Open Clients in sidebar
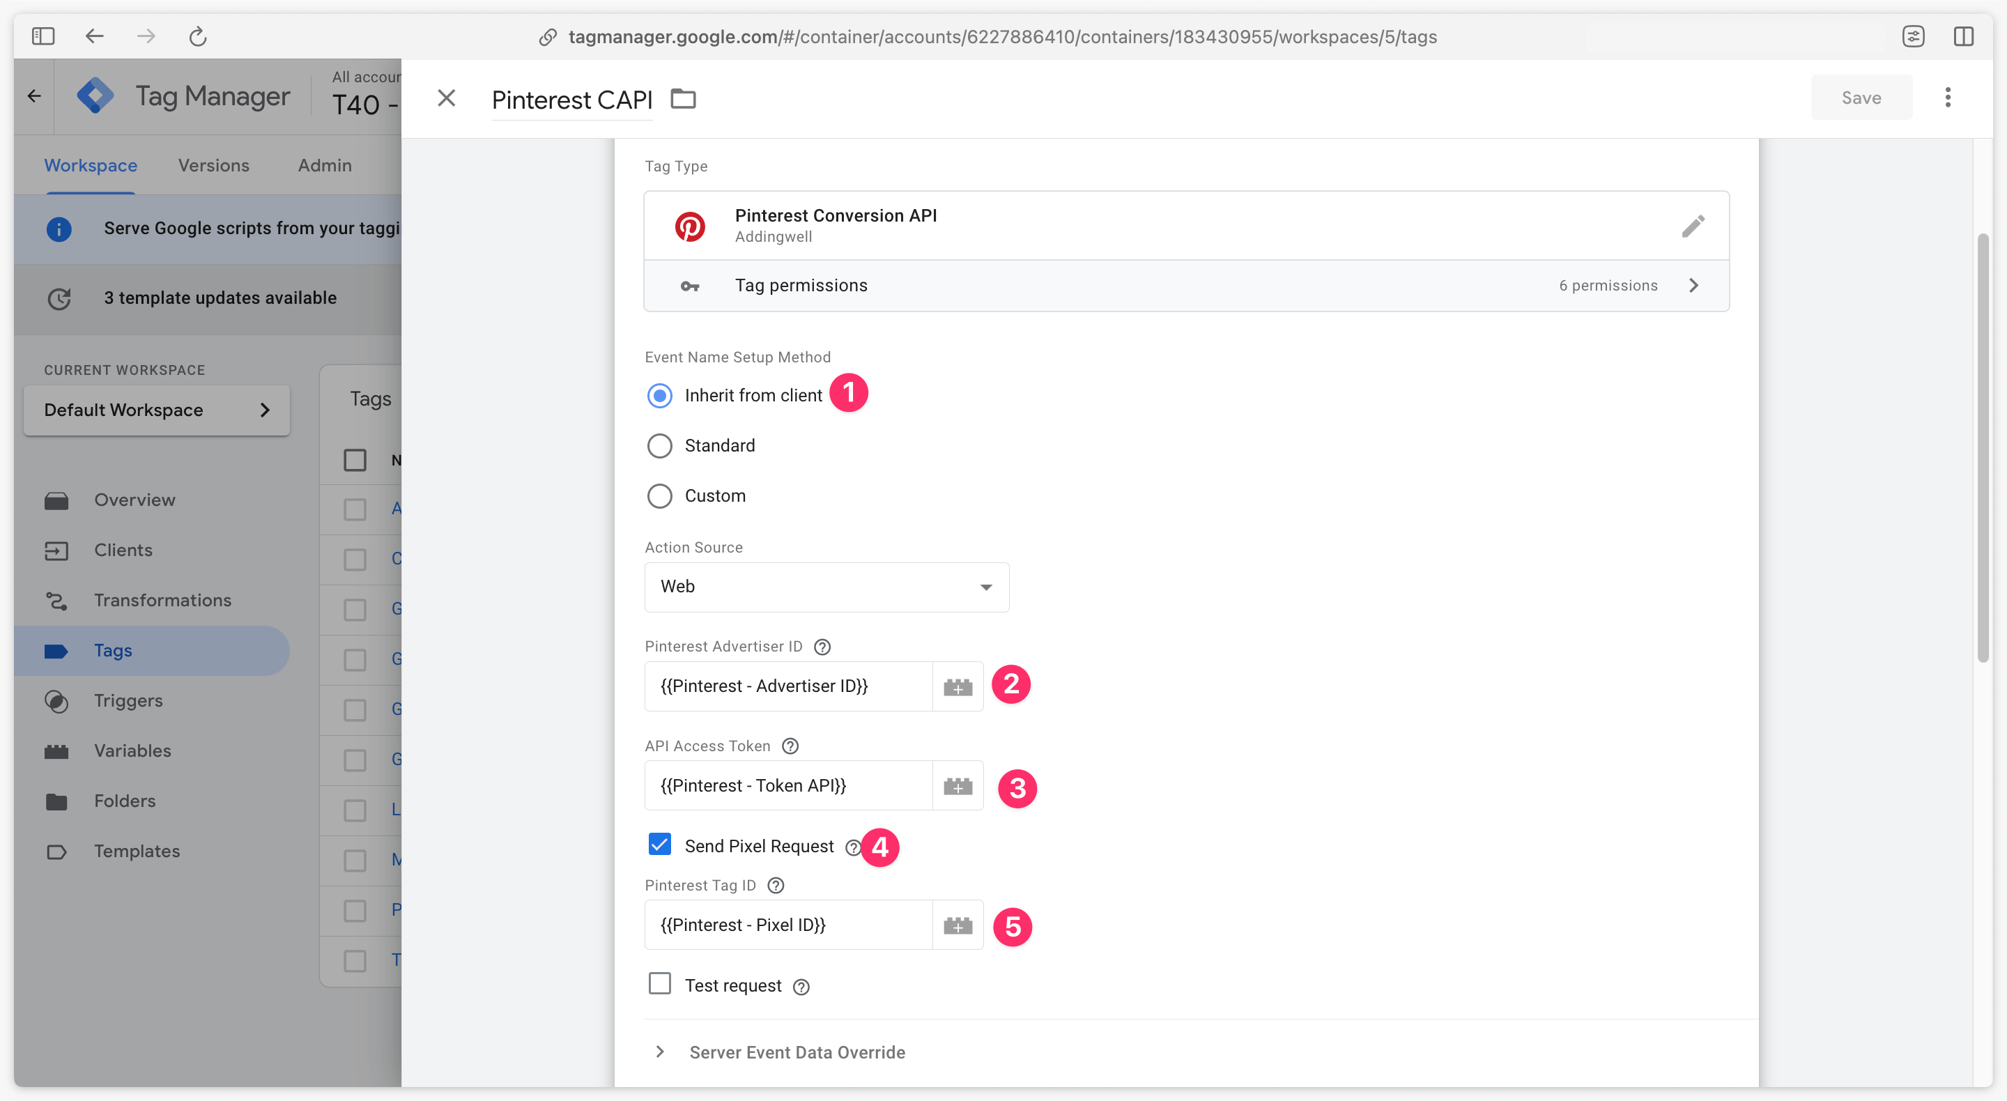The image size is (2007, 1101). [123, 551]
